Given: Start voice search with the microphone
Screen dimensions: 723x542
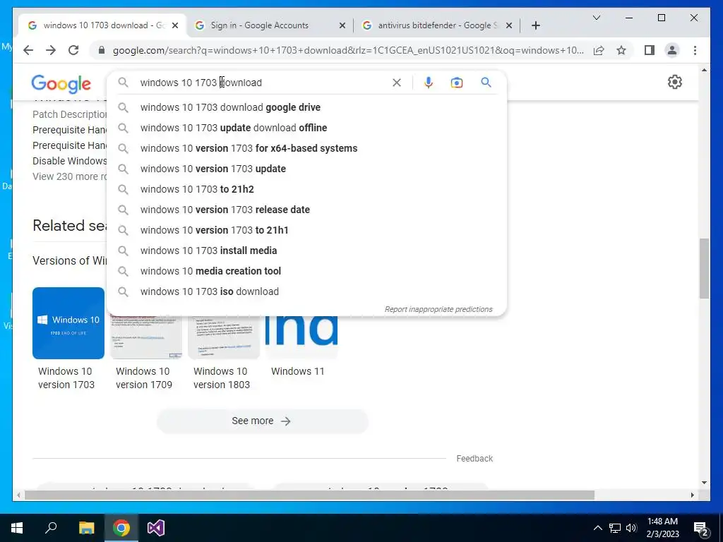Looking at the screenshot, I should 429,83.
